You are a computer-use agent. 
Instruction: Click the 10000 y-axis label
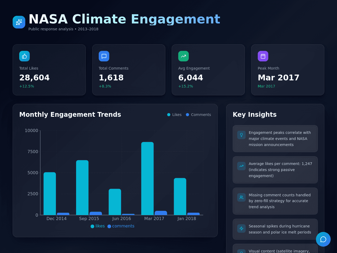click(x=31, y=130)
